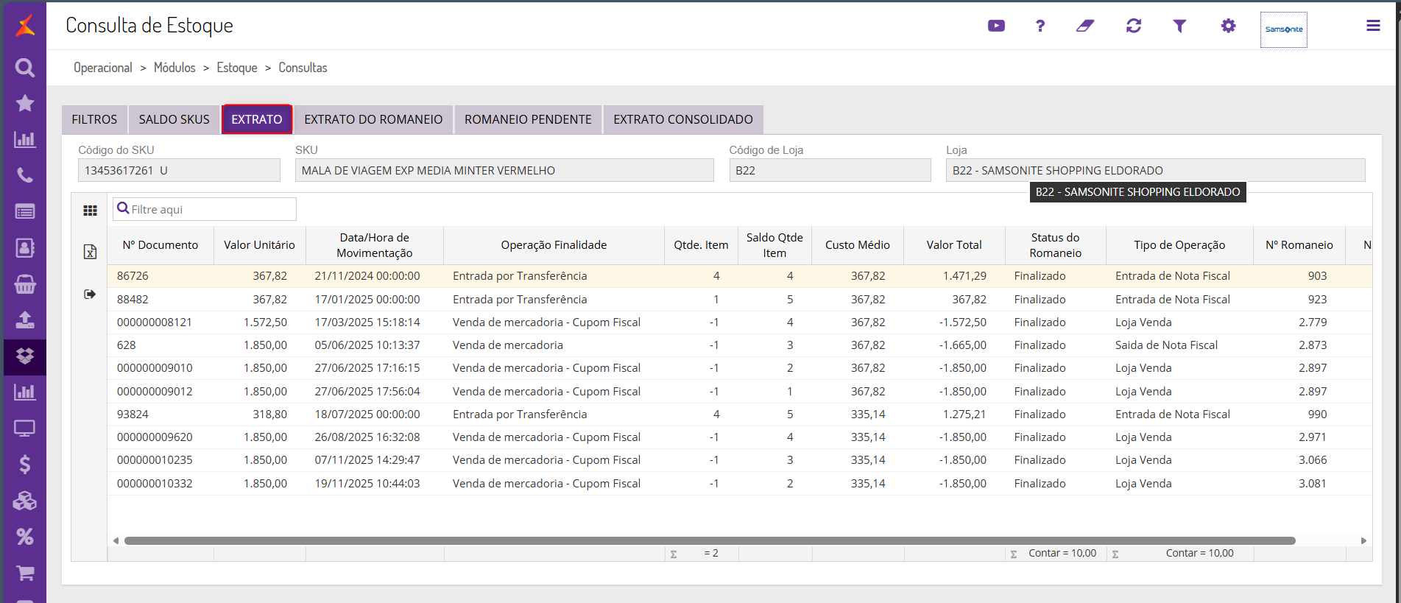Export the grid with the Excel icon
The width and height of the screenshot is (1401, 603).
click(90, 252)
